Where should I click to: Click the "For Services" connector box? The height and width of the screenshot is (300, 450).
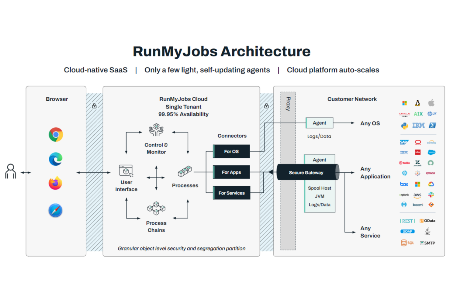tap(231, 193)
